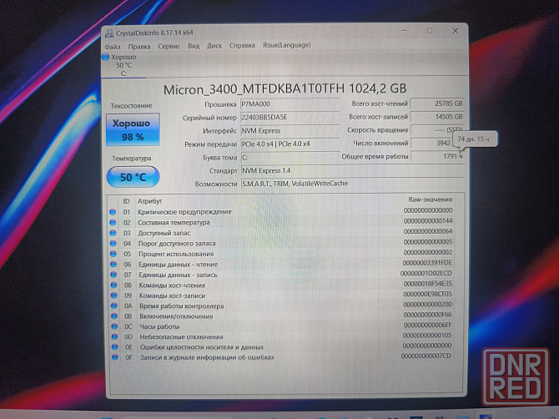Viewport: 559px width, 419px height.
Task: Click status dot for 09 Команды хост-записи
Action: 114,295
